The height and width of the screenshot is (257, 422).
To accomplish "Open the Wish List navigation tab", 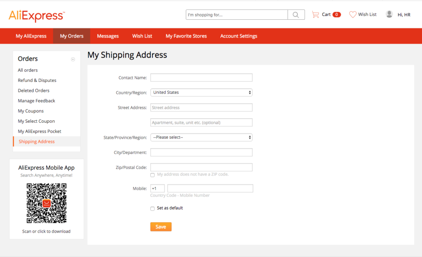I will (142, 36).
